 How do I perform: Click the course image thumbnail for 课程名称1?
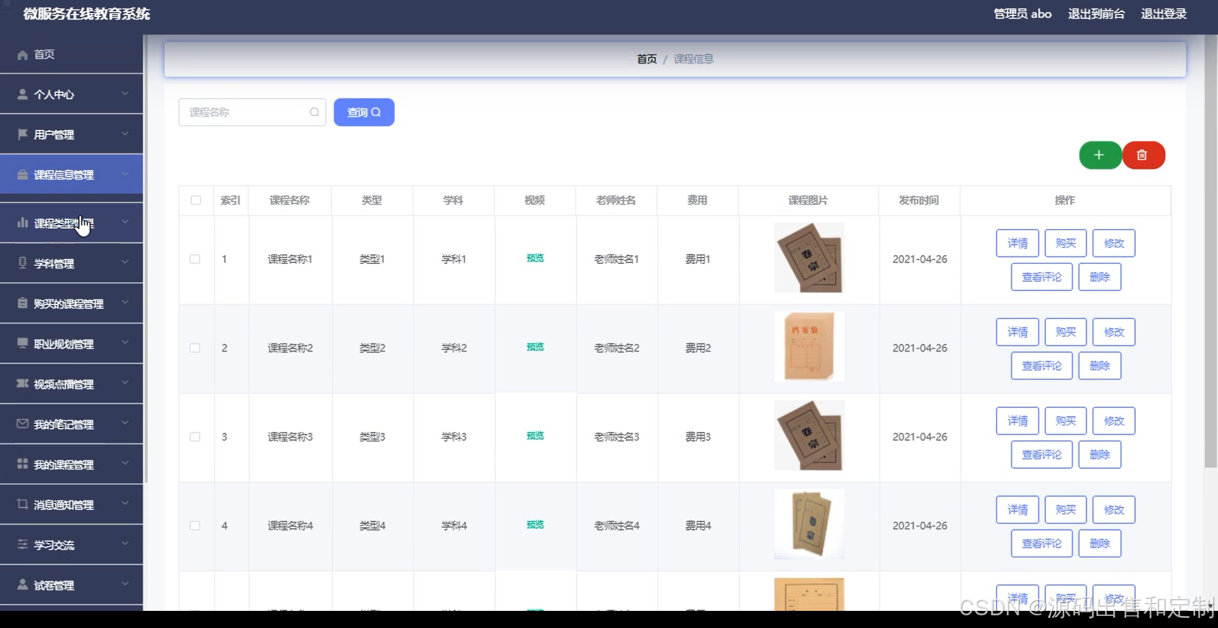pyautogui.click(x=809, y=258)
